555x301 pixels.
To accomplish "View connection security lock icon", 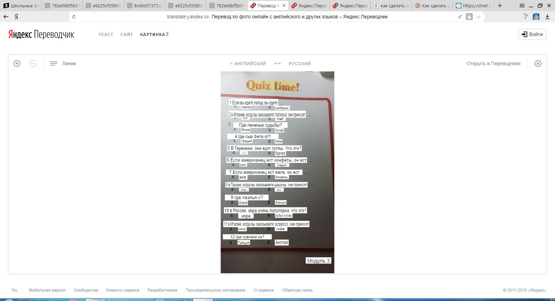I will pyautogui.click(x=469, y=17).
